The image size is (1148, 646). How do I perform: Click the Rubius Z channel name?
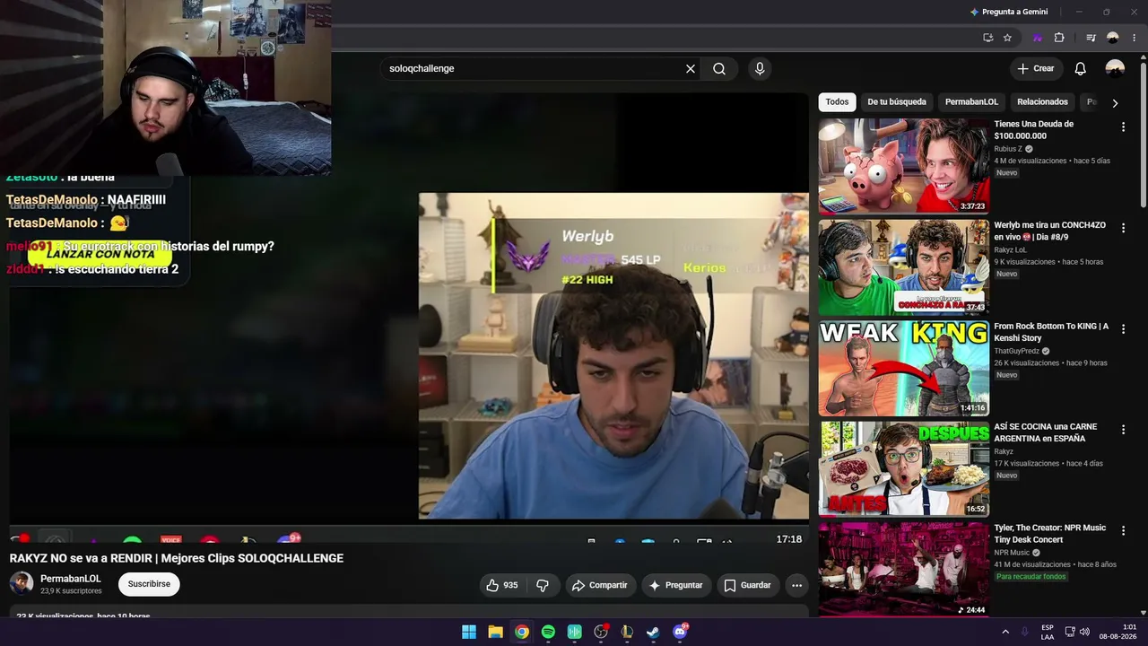[x=1008, y=149]
